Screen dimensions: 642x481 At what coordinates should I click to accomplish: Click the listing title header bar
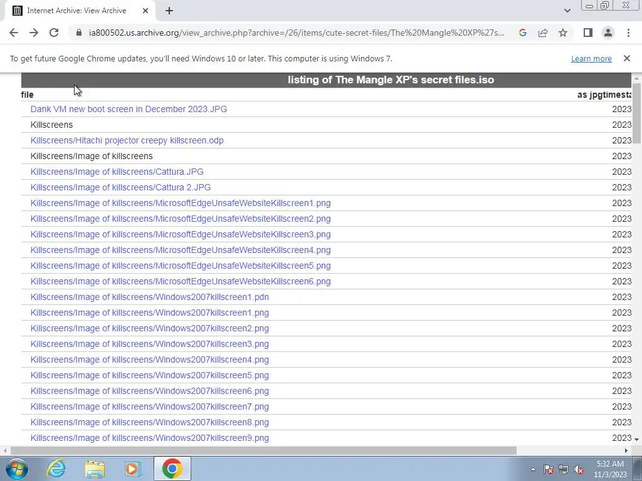click(x=326, y=80)
